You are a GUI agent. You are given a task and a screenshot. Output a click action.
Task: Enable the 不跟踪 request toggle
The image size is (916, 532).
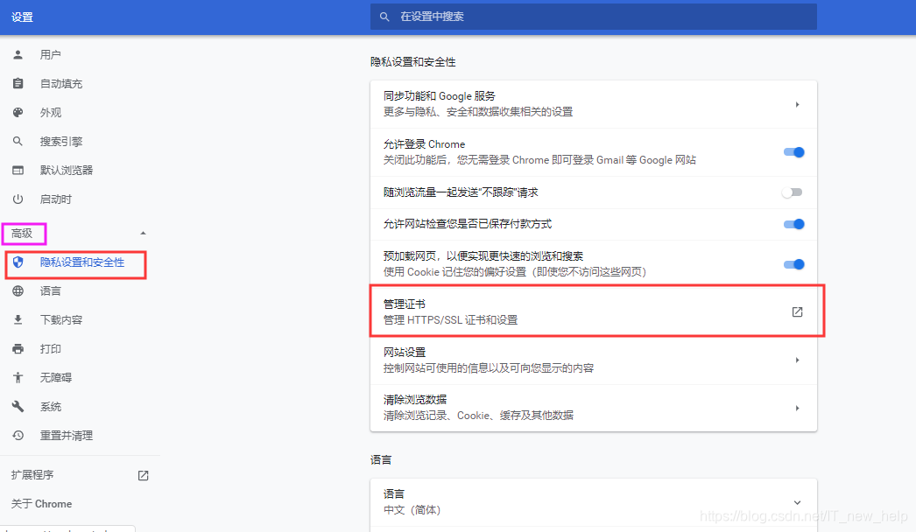coord(793,192)
